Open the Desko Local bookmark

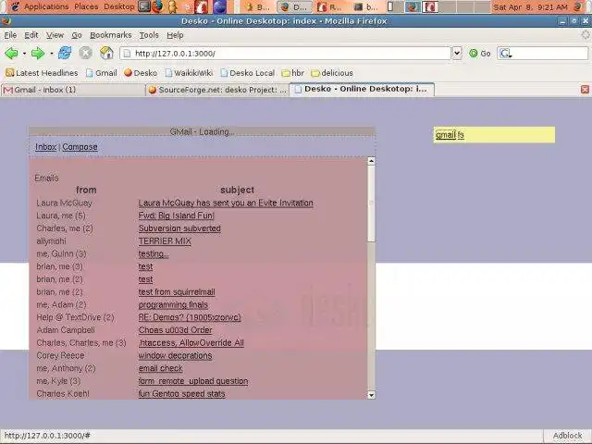point(248,73)
